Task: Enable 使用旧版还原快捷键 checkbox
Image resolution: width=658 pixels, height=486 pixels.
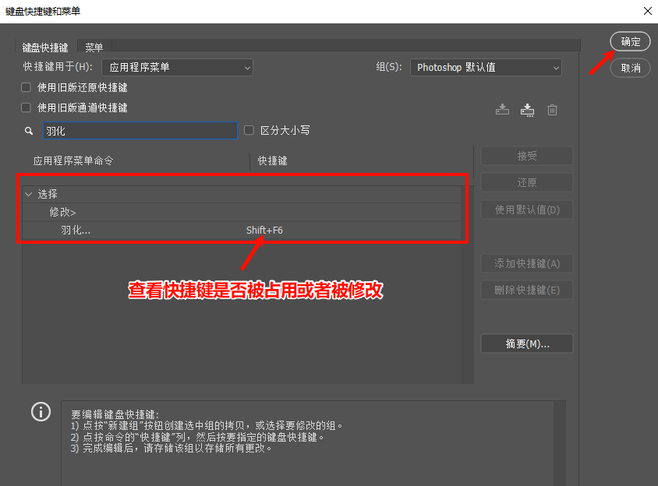Action: click(x=24, y=87)
